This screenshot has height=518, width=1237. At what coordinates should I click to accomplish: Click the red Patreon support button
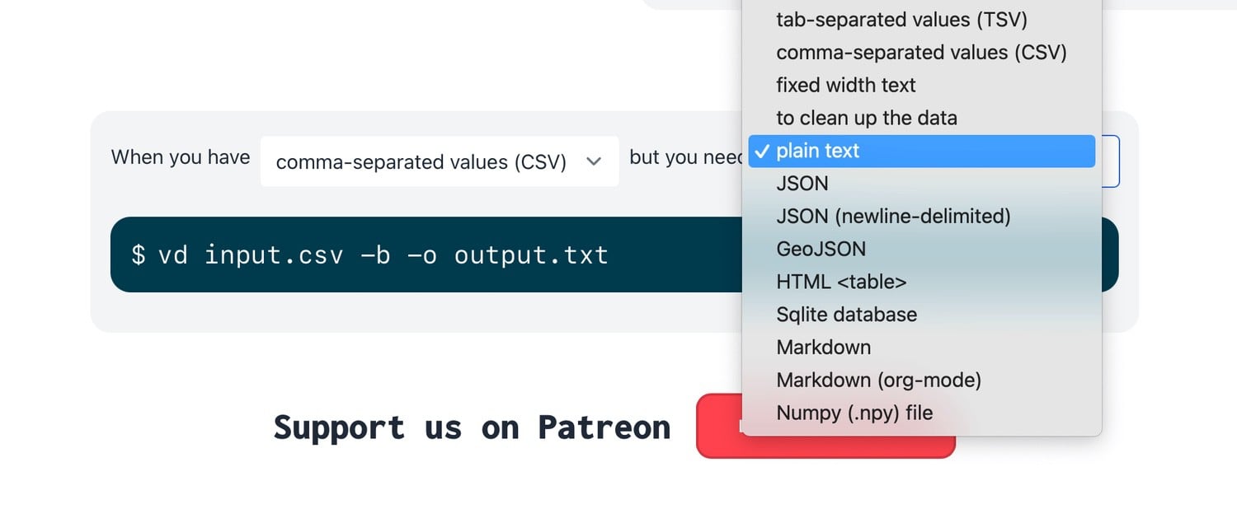[x=825, y=426]
